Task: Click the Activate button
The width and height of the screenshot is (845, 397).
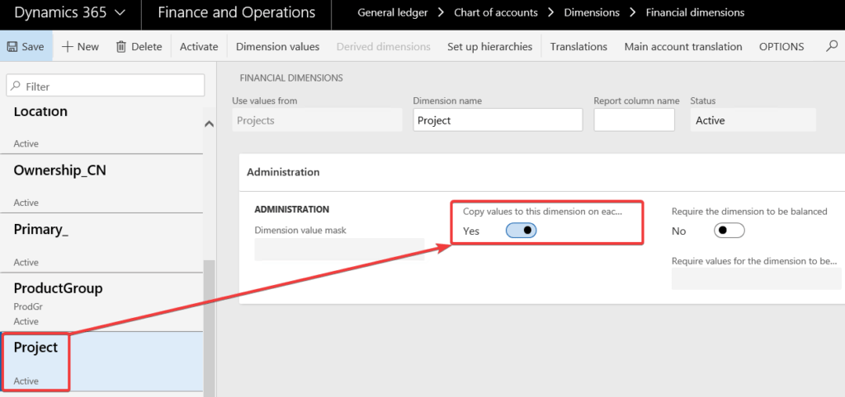Action: click(x=199, y=47)
